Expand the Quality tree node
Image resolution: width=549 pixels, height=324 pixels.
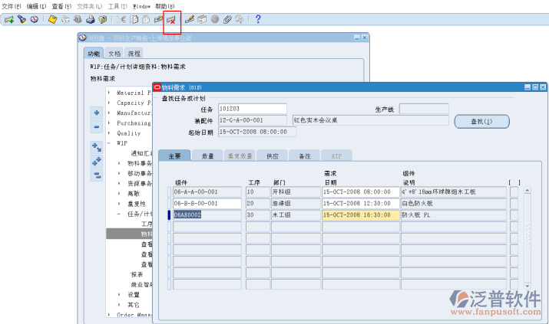110,133
